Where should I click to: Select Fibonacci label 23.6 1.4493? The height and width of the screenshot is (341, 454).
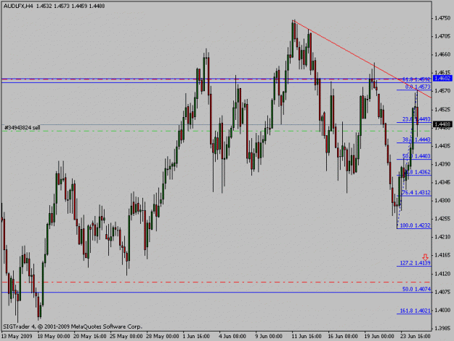point(416,119)
